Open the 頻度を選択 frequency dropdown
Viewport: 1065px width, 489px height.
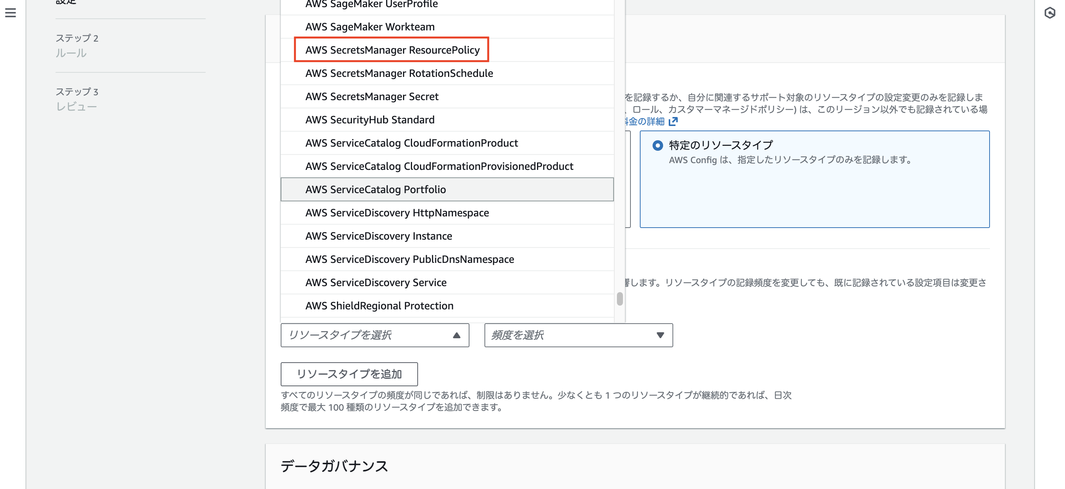(578, 335)
